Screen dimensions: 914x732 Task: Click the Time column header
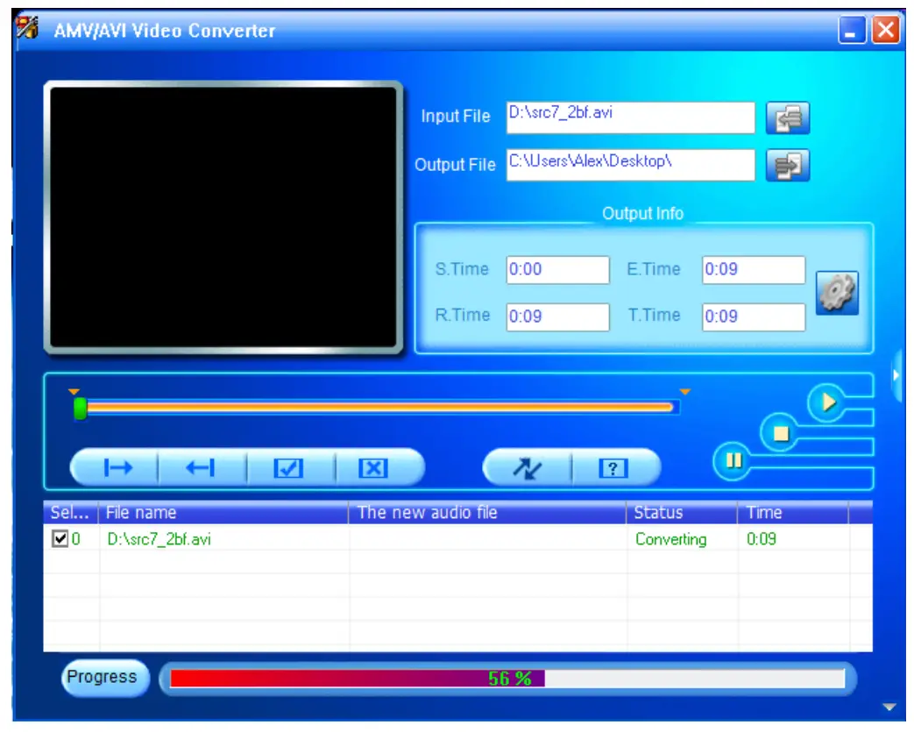pyautogui.click(x=793, y=513)
